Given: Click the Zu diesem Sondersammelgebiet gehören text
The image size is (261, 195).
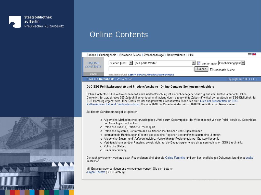Looking at the screenshot, I should point(112,112).
